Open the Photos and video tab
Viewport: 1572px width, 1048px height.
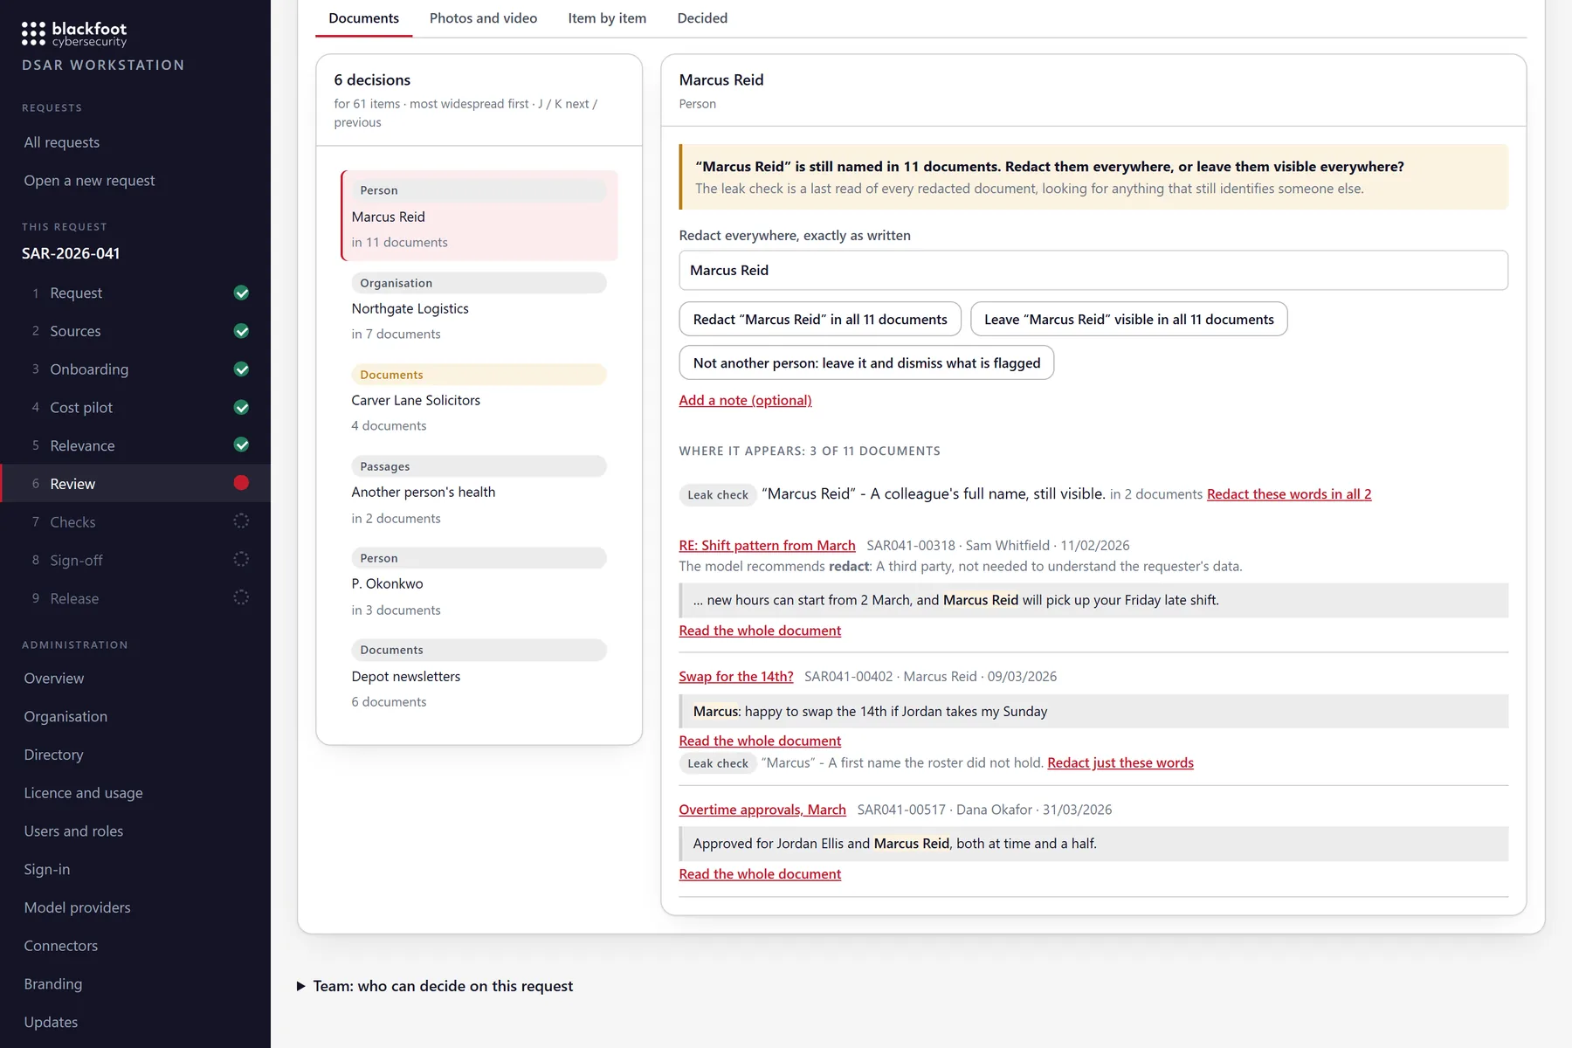point(483,18)
